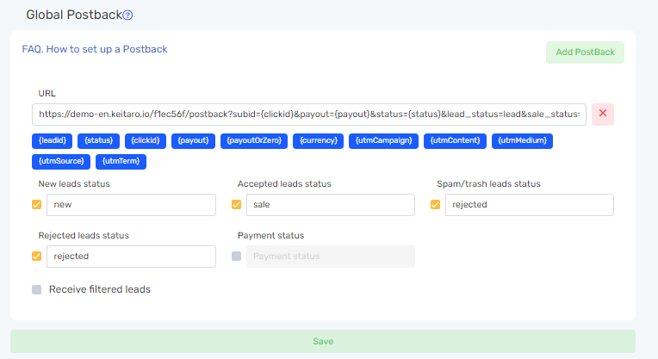Uncheck the Spam/trash leads status checkbox

[x=435, y=205]
